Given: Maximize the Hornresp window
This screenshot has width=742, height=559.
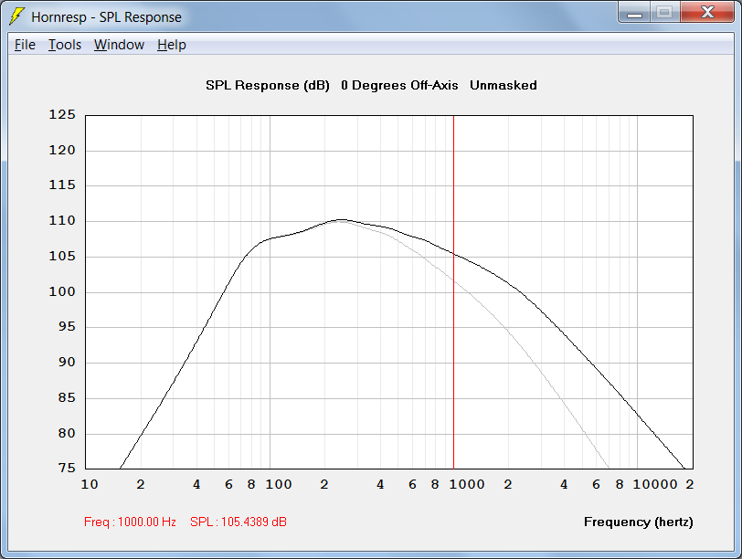Looking at the screenshot, I should click(x=665, y=12).
